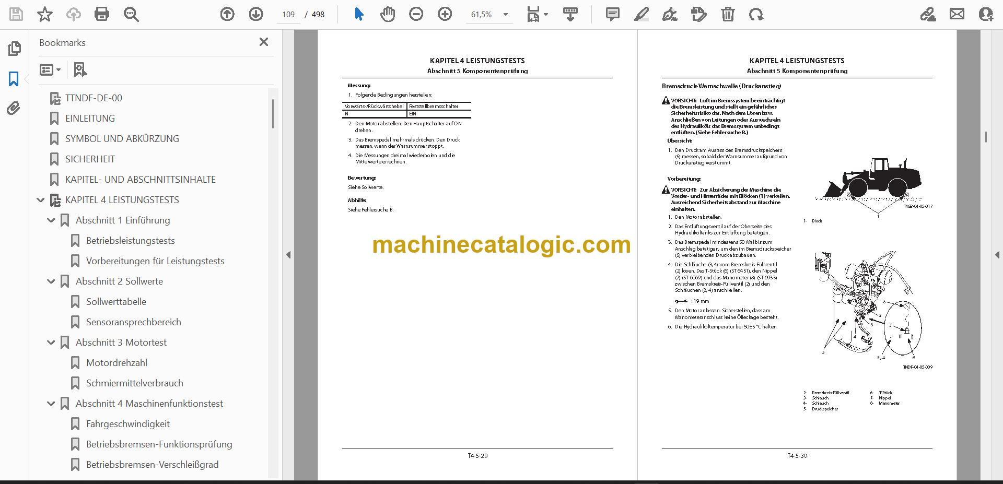Go to next page arrow
The width and height of the screenshot is (1003, 484).
[256, 14]
